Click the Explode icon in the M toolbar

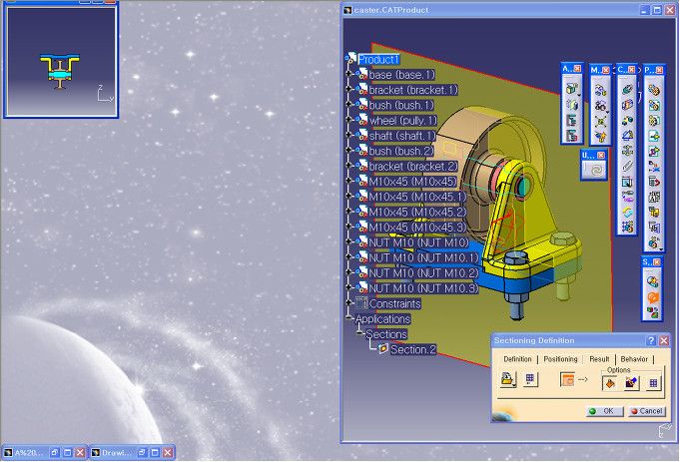(600, 122)
